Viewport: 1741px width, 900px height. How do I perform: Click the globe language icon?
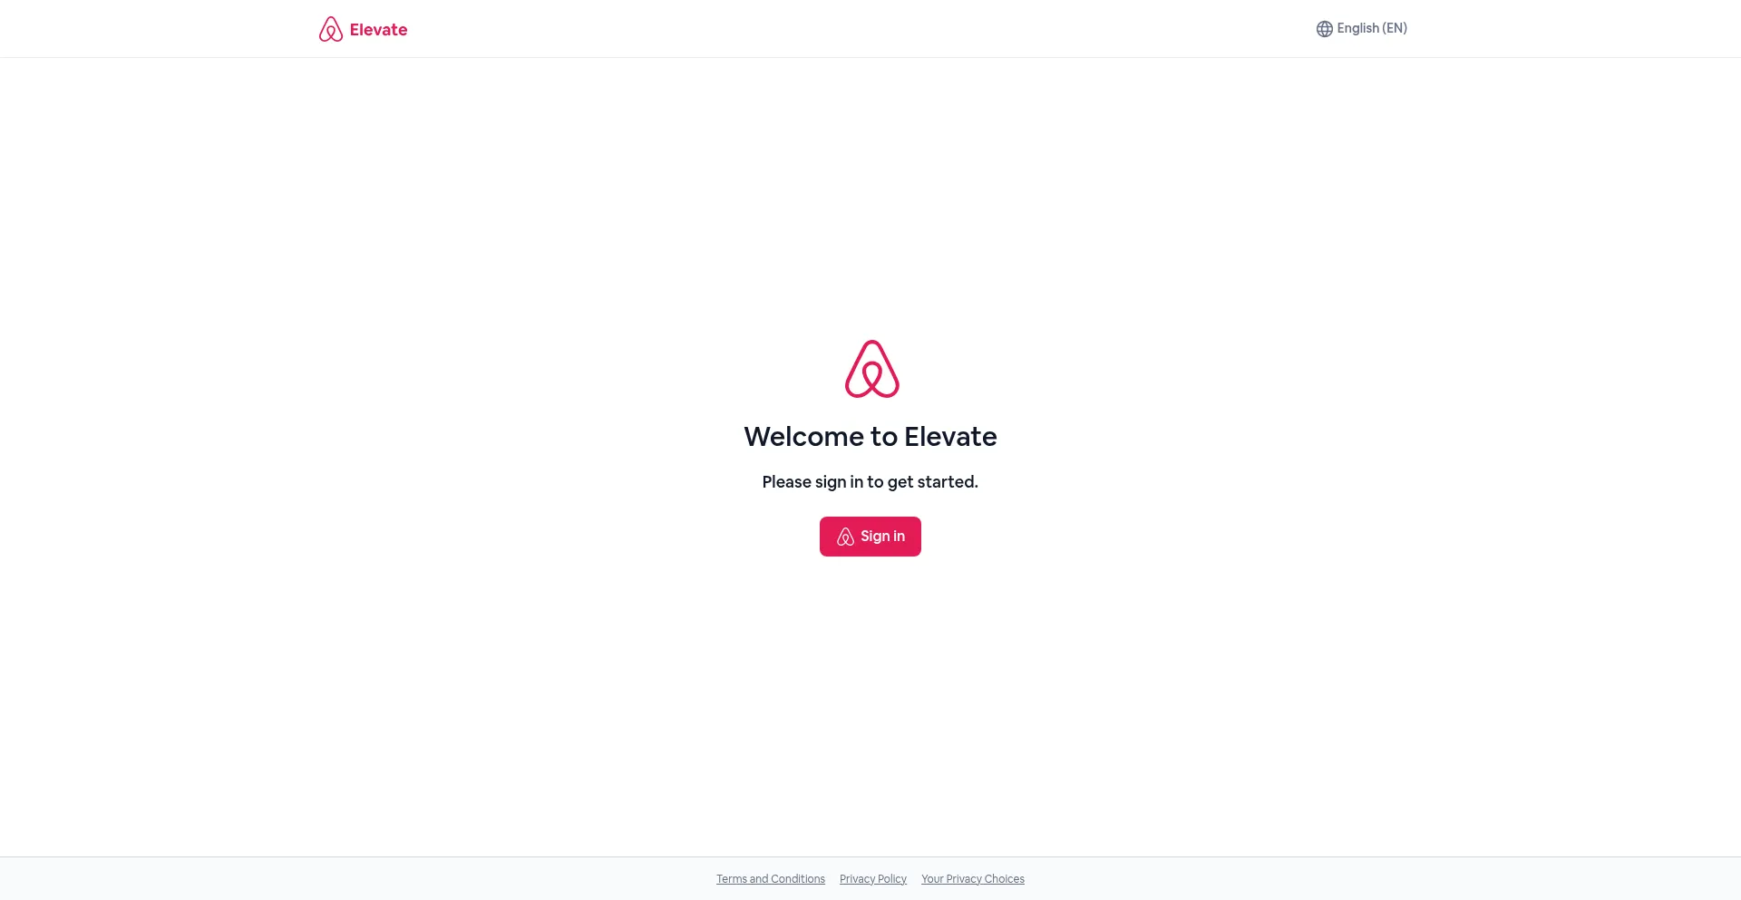tap(1325, 29)
